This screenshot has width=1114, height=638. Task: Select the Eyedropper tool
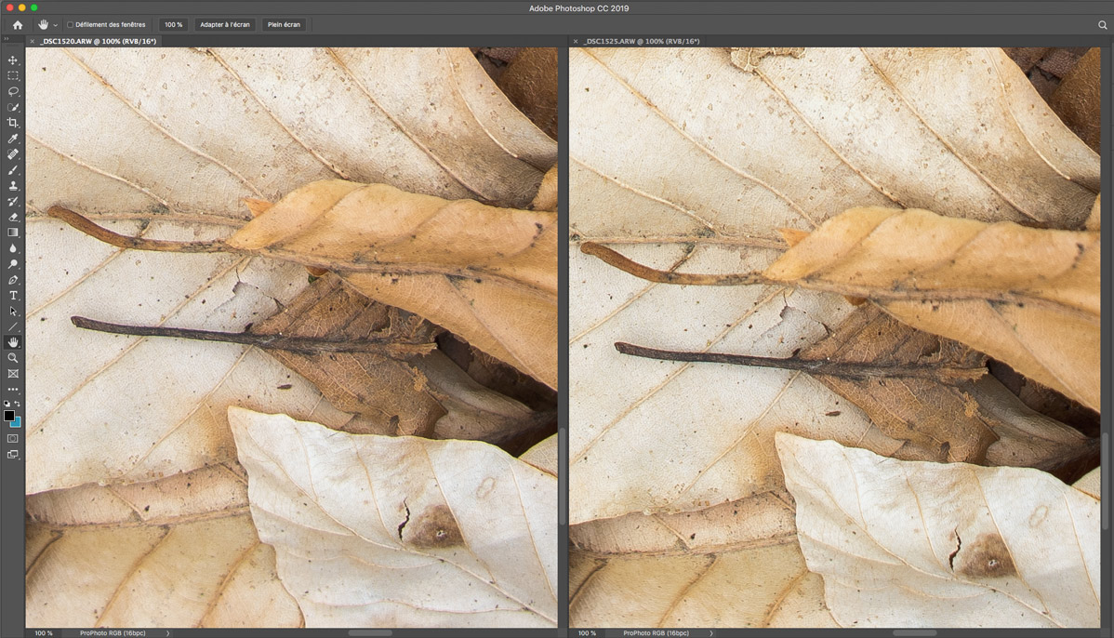coord(13,139)
